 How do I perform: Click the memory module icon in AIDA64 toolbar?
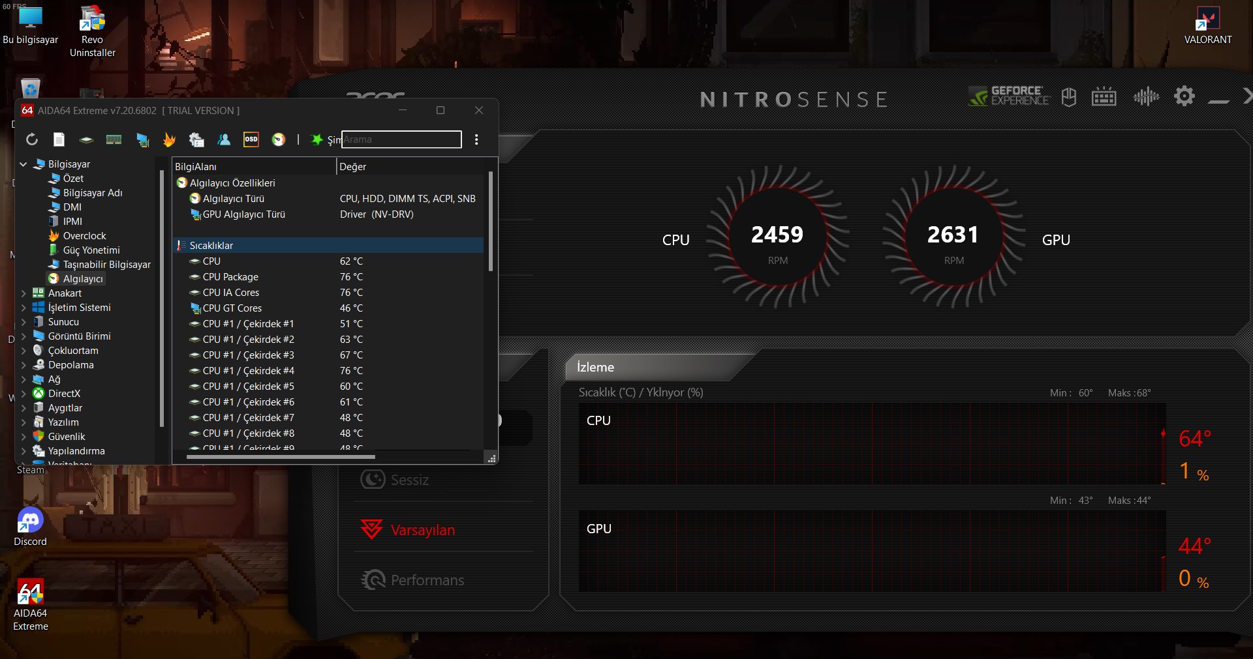pyautogui.click(x=114, y=139)
